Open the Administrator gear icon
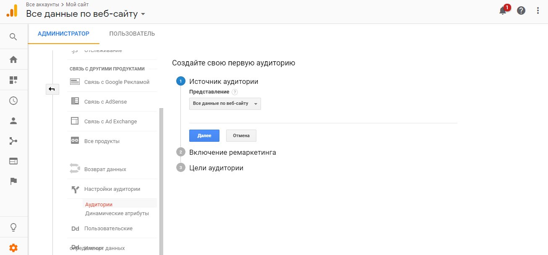Image resolution: width=548 pixels, height=255 pixels. (14, 247)
